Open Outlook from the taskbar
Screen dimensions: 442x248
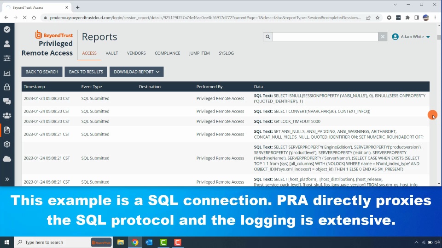pos(149,242)
